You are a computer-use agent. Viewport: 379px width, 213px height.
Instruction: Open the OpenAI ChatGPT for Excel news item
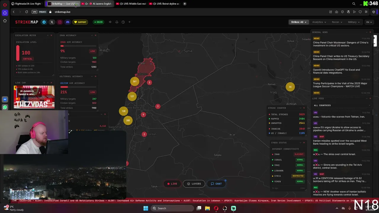pos(341,70)
